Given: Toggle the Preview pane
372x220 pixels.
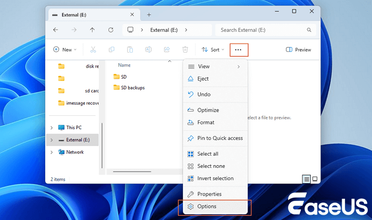Looking at the screenshot, I should (299, 49).
